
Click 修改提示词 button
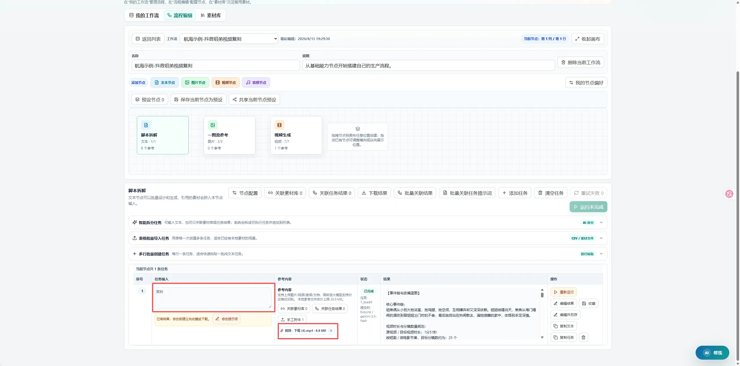226,319
